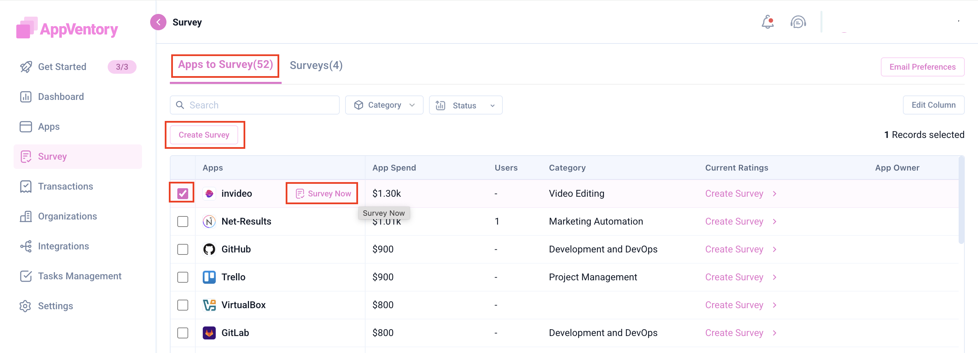
Task: Open Tasks Management in the sidebar
Action: [x=80, y=276]
